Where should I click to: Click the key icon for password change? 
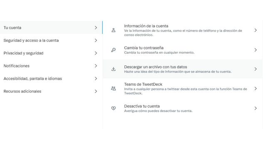coord(113,50)
